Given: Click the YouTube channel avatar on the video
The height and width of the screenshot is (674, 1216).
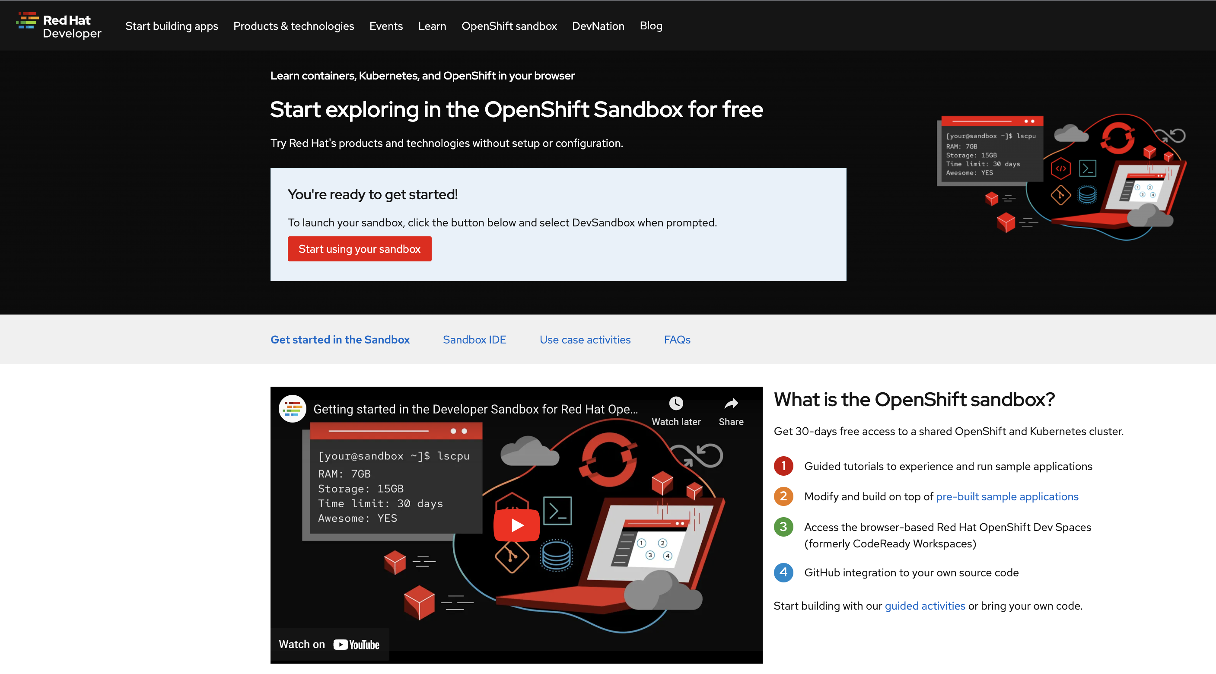Looking at the screenshot, I should (x=292, y=408).
